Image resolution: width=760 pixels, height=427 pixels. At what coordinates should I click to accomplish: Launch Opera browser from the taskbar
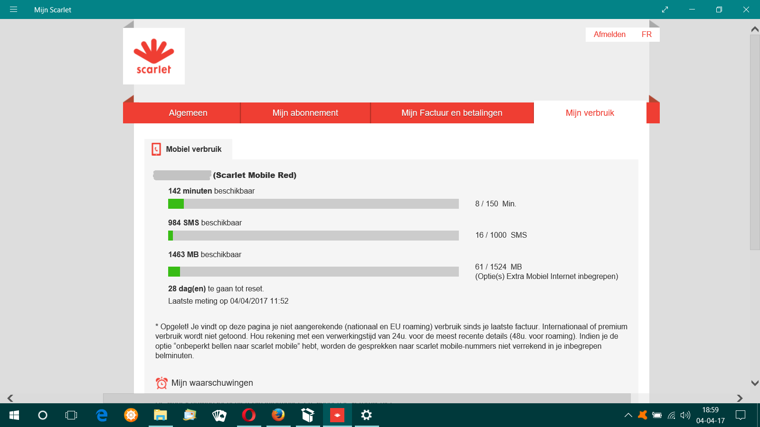coord(249,415)
